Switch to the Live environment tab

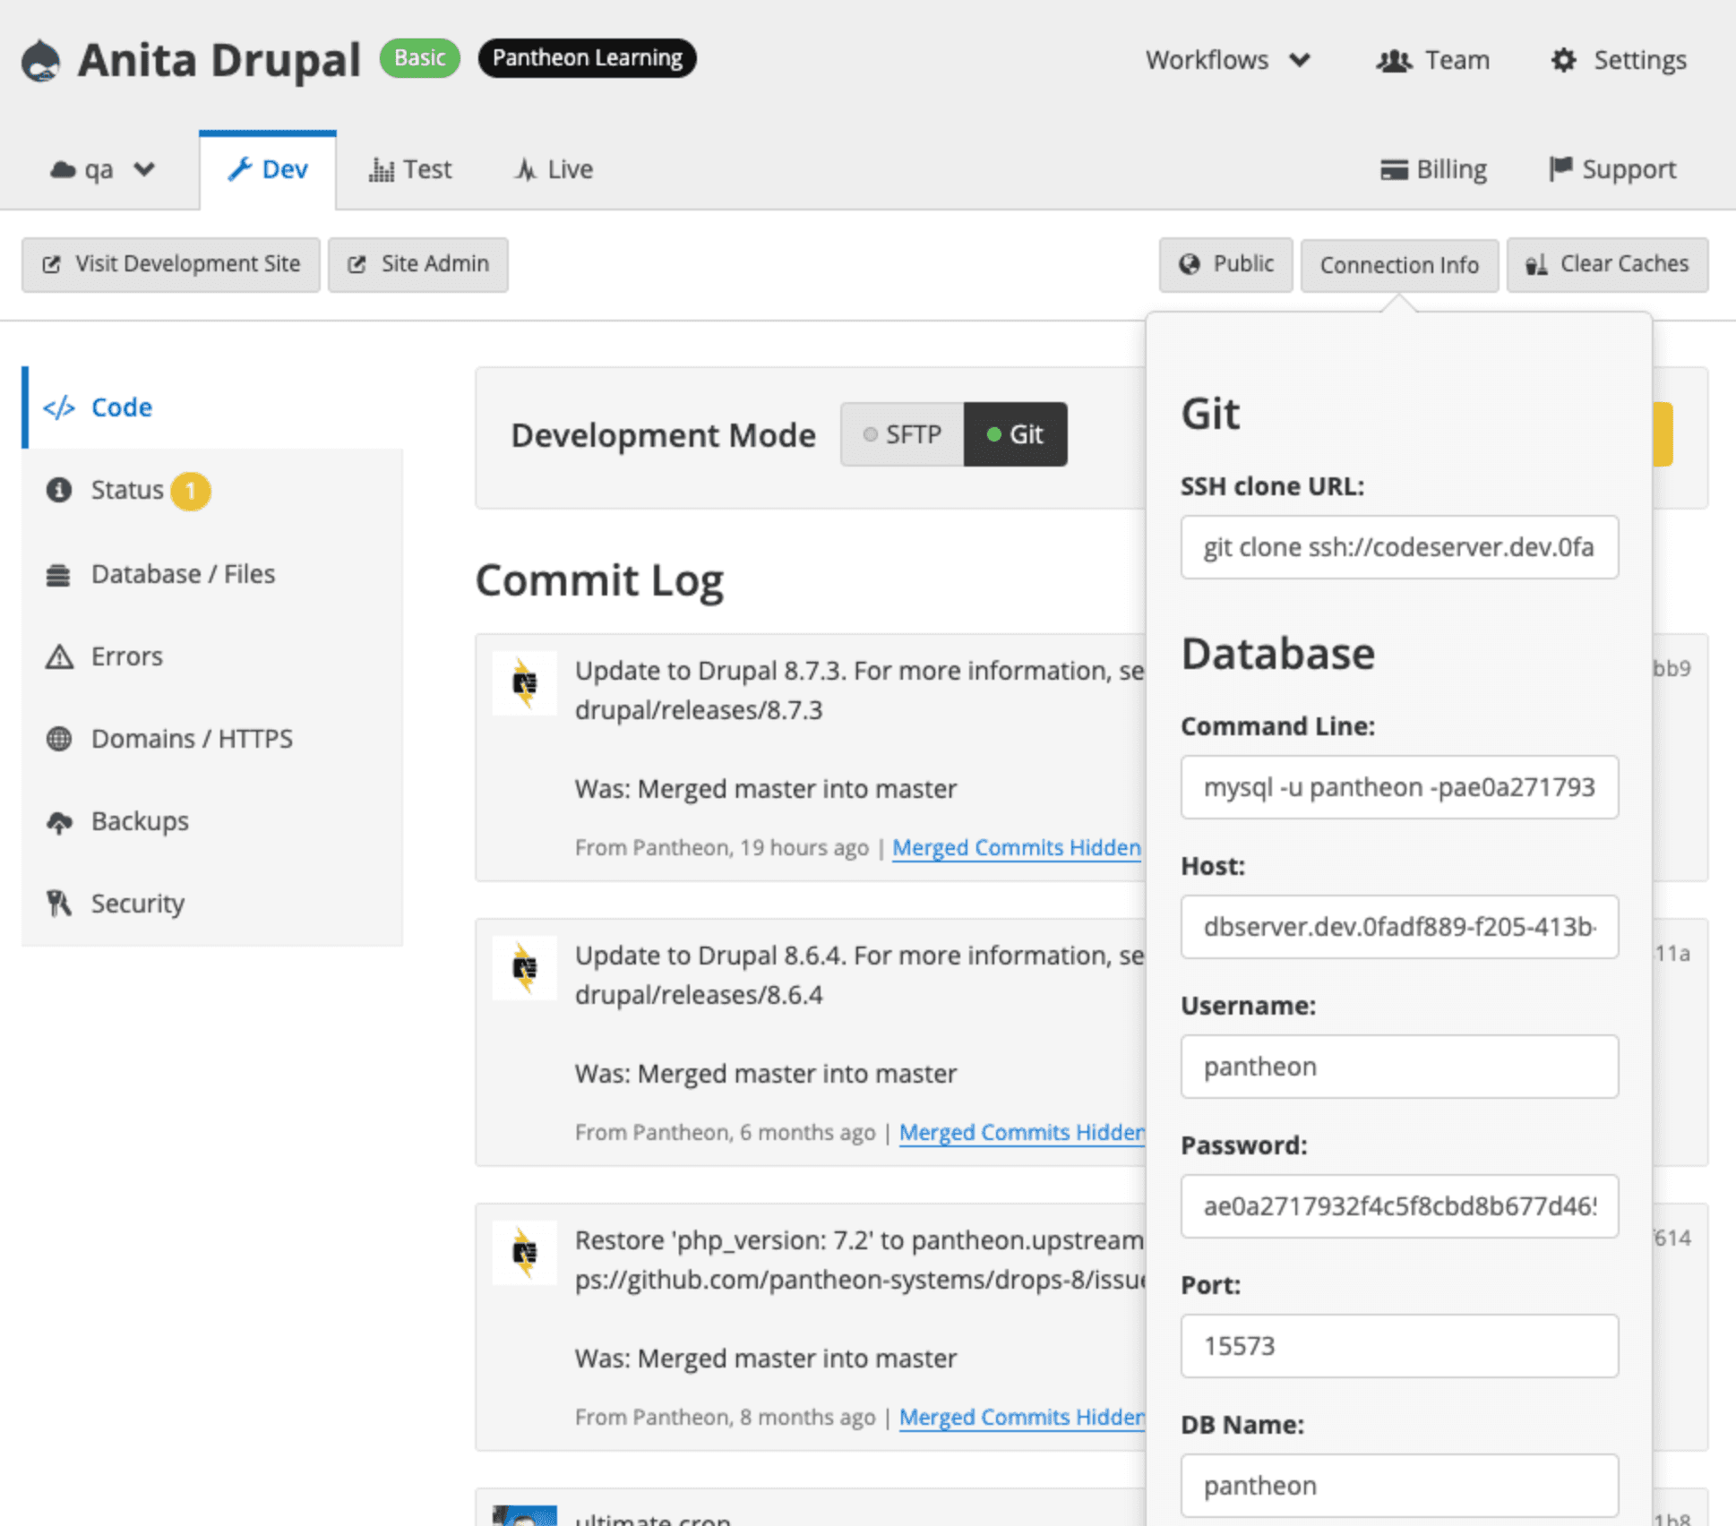552,168
